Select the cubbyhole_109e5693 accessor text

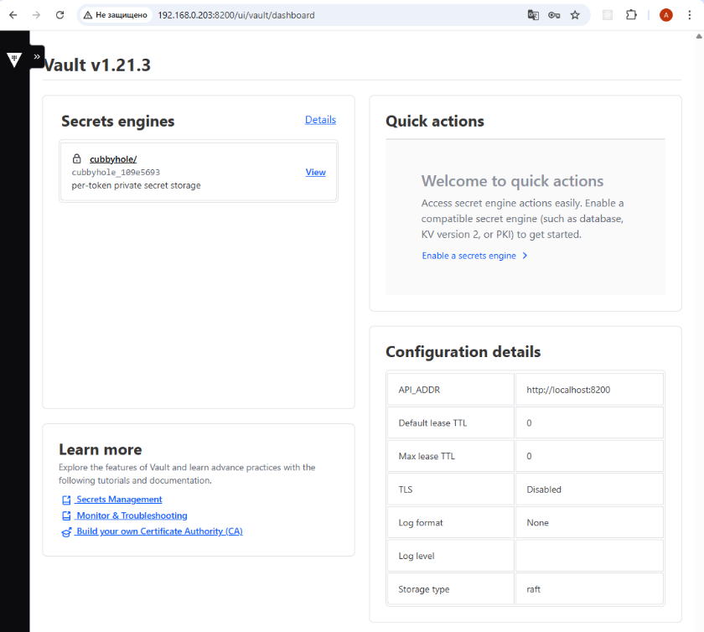click(x=116, y=173)
